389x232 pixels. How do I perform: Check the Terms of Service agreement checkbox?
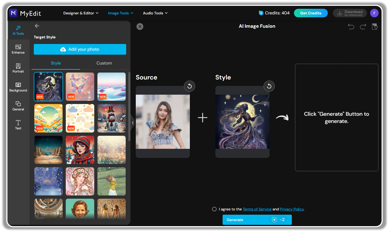point(214,209)
